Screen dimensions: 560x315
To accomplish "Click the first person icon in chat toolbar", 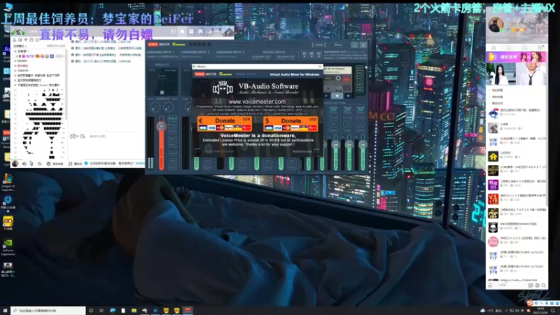I will pos(14,40).
